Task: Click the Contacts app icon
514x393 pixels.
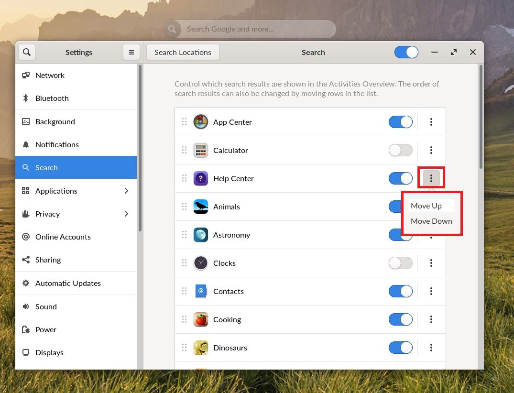Action: pyautogui.click(x=201, y=291)
